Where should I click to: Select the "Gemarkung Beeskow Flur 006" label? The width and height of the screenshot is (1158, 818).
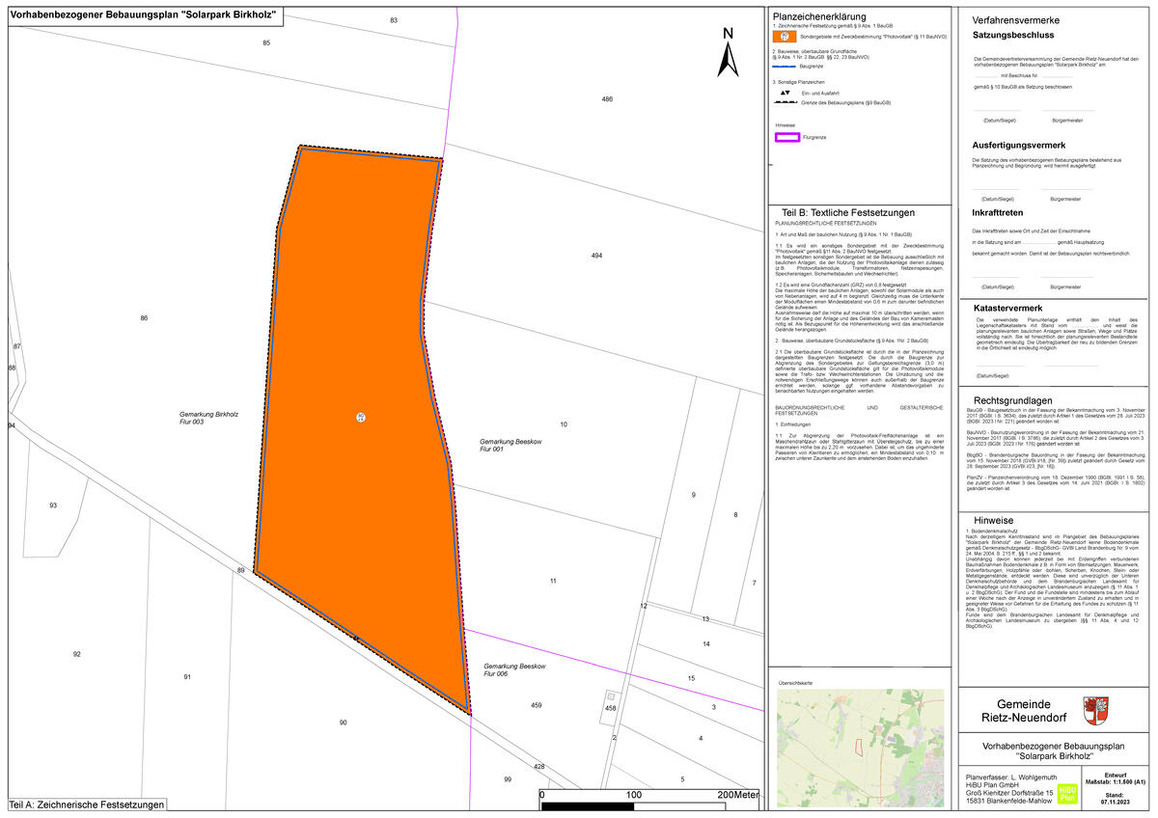(x=514, y=670)
